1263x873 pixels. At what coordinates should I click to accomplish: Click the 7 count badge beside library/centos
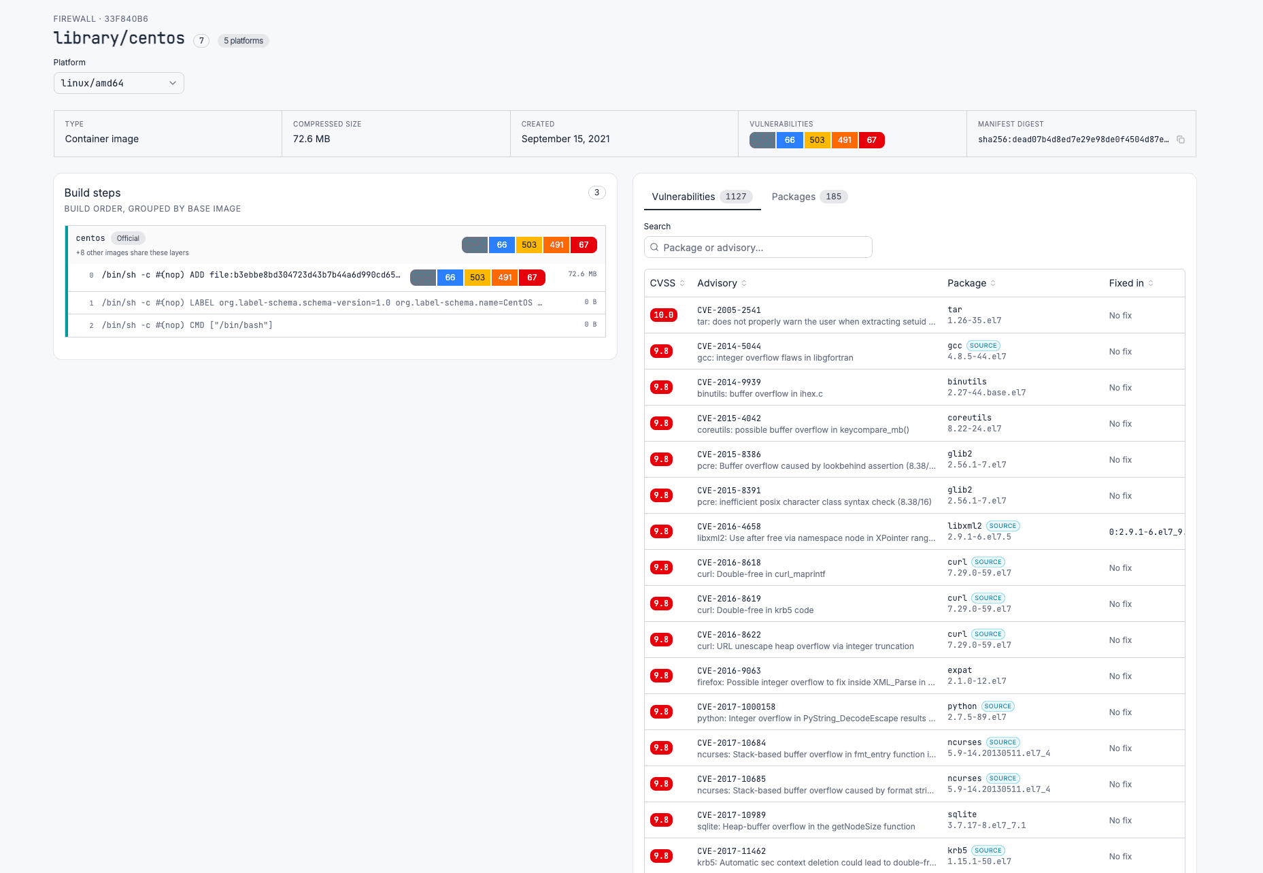point(201,41)
